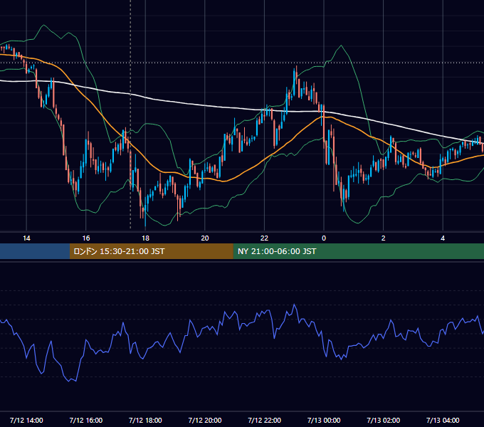
Task: Click the 7/13 00:00 date label
Action: (324, 420)
